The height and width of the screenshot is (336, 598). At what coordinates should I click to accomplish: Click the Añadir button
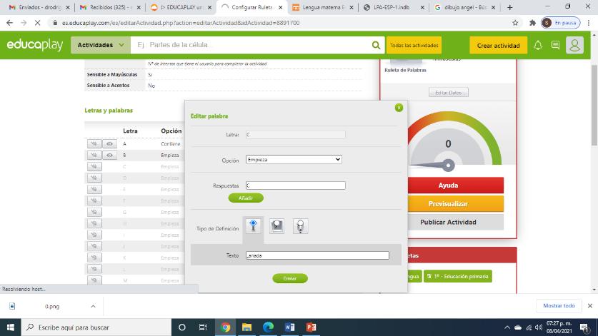(246, 198)
